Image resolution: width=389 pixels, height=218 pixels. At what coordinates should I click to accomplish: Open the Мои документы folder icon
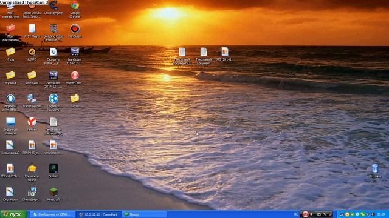10,33
